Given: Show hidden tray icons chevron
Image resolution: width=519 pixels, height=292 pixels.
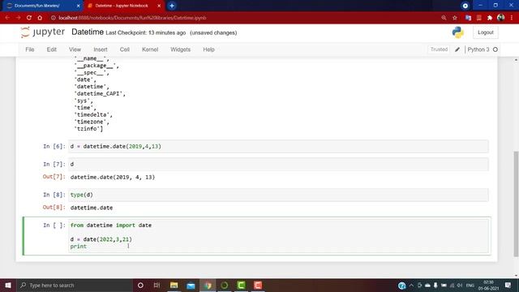Looking at the screenshot, I should pyautogui.click(x=411, y=285).
